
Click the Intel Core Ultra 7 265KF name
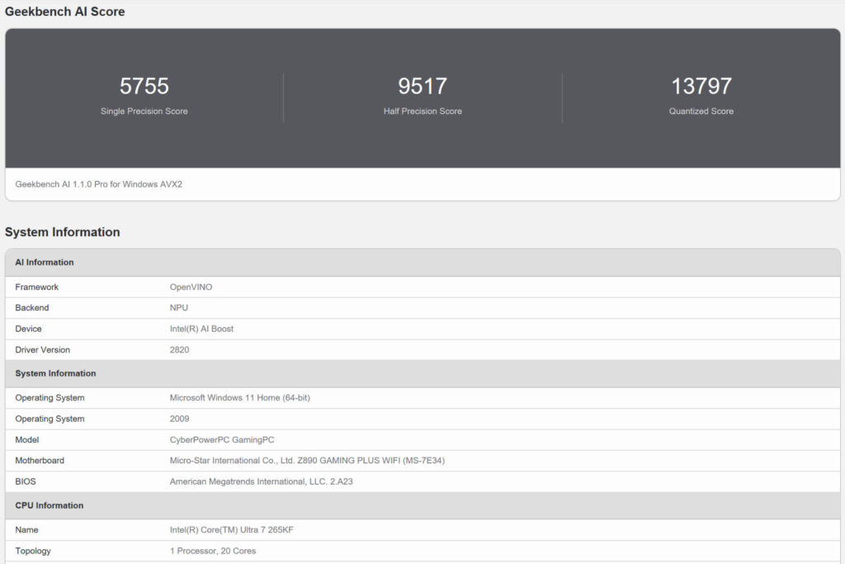click(x=231, y=530)
